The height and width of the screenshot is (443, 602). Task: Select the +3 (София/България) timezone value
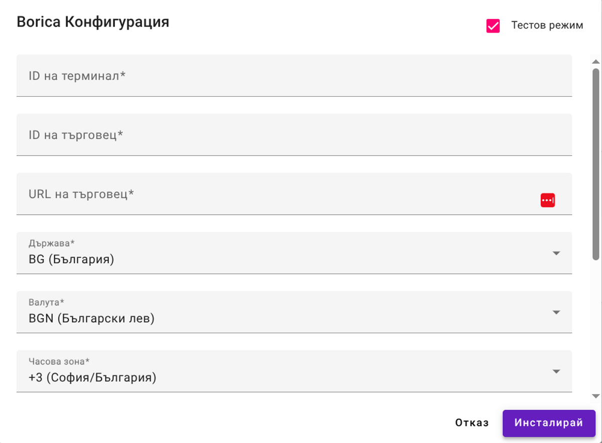[93, 377]
